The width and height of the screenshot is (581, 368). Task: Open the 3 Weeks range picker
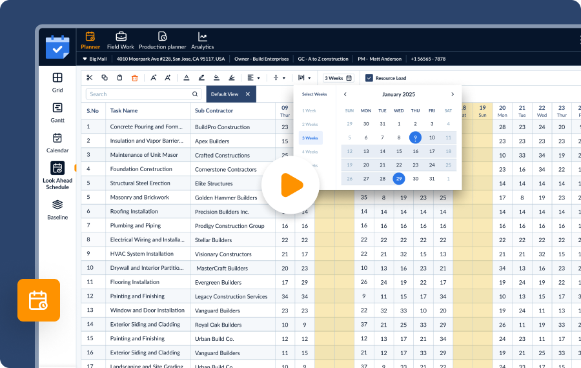pyautogui.click(x=338, y=78)
